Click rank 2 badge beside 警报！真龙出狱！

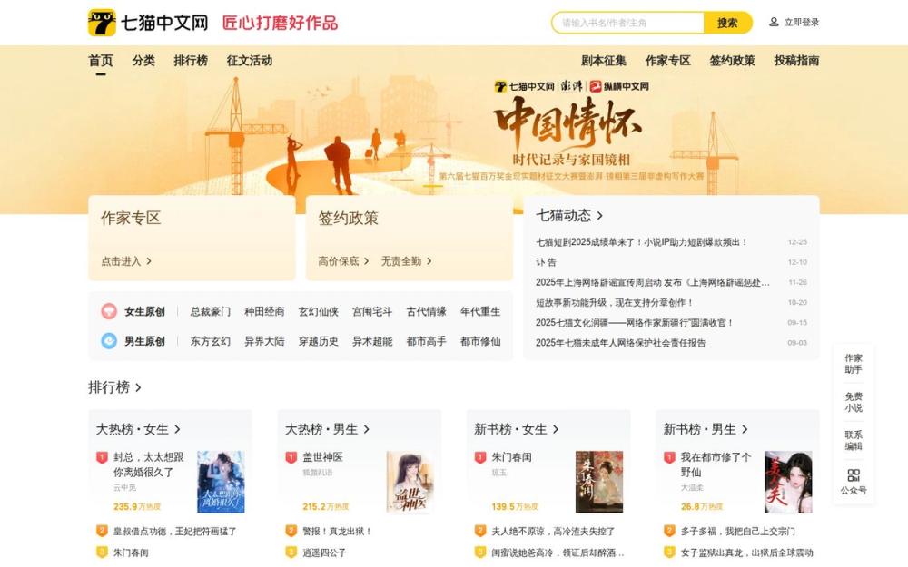291,531
